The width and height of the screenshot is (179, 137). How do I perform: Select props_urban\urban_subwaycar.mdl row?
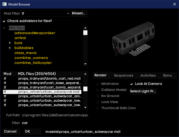tap(42, 92)
